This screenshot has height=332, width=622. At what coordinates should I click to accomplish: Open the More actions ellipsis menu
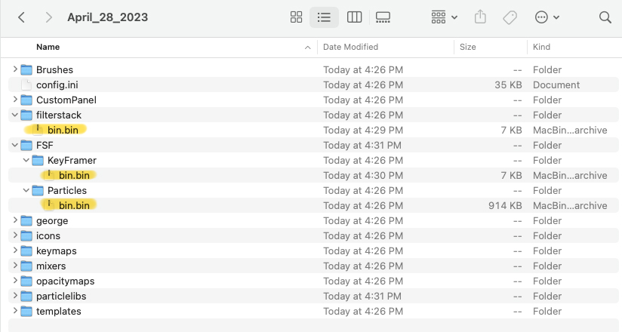(547, 17)
